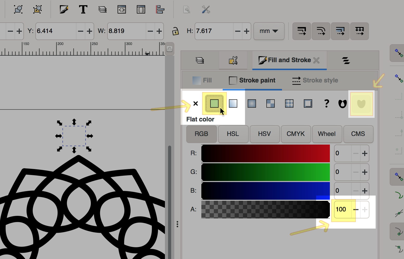Select Flat color paint type
Viewport: 404px width, 259px height.
coord(214,103)
